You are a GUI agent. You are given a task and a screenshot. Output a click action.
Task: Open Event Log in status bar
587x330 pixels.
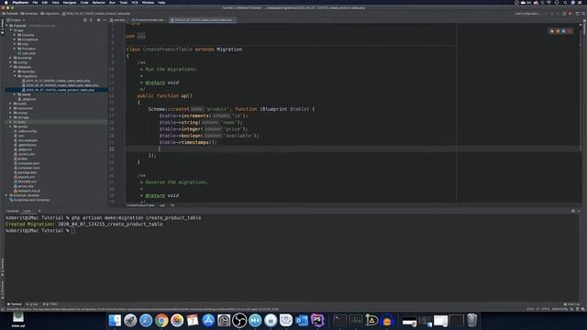tap(571, 304)
